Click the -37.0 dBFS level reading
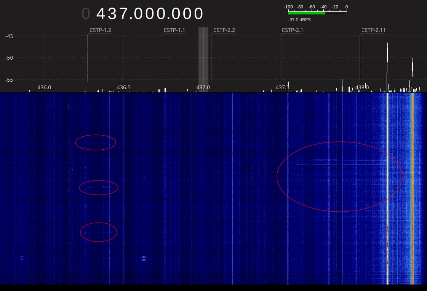This screenshot has height=291, width=427. tap(299, 20)
